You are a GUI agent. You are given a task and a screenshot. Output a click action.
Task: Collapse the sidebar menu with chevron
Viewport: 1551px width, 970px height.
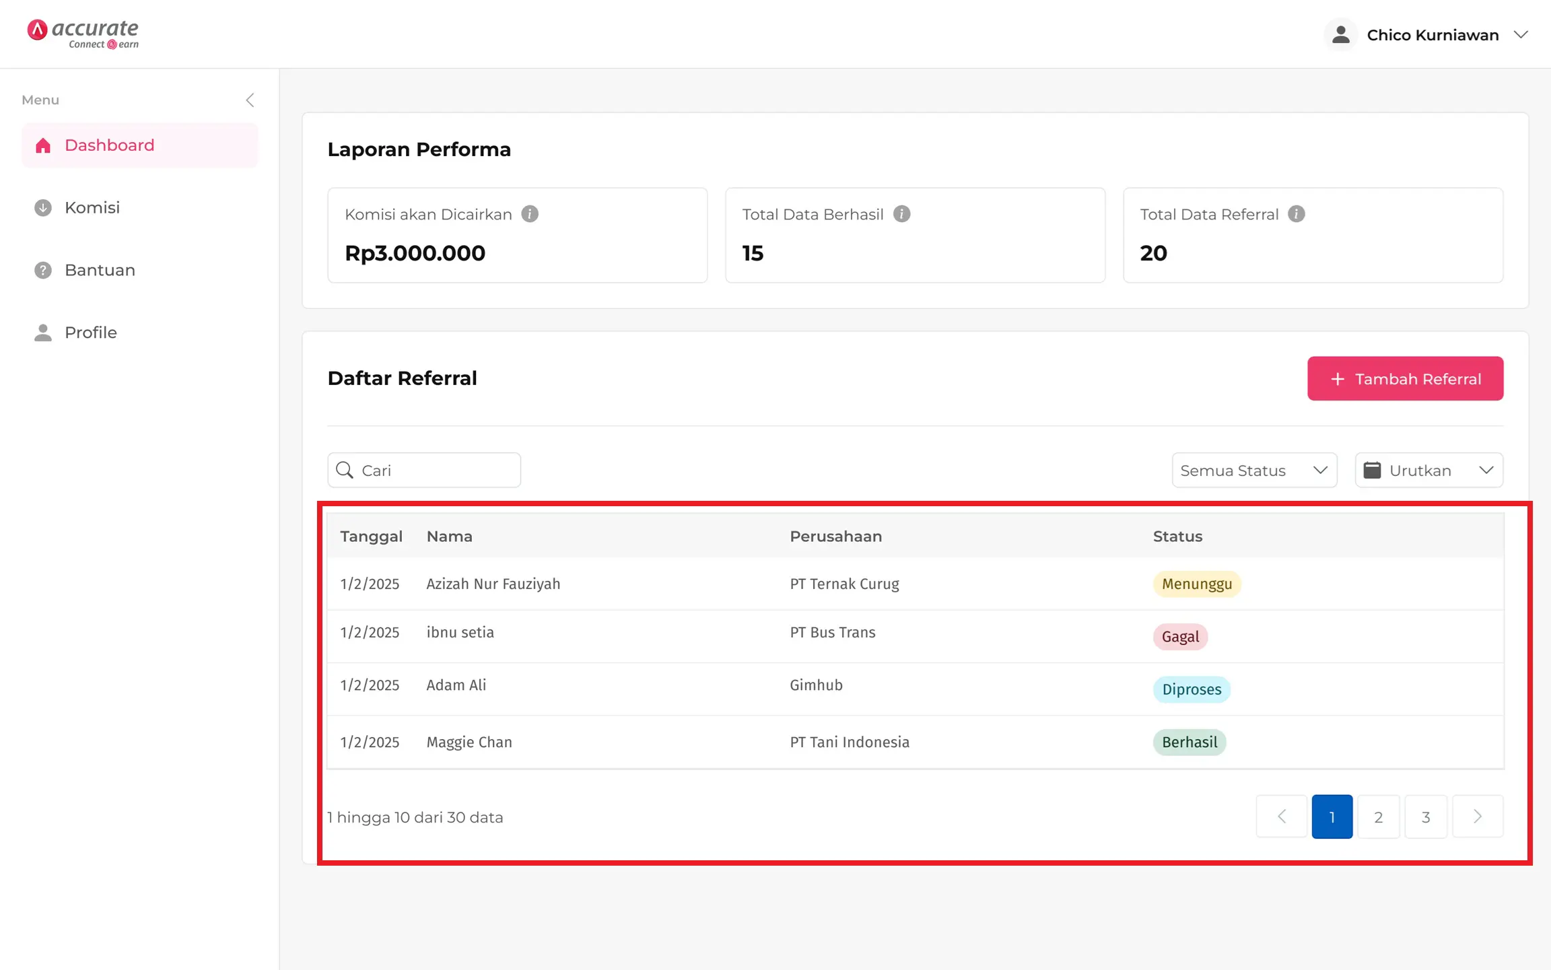coord(250,100)
